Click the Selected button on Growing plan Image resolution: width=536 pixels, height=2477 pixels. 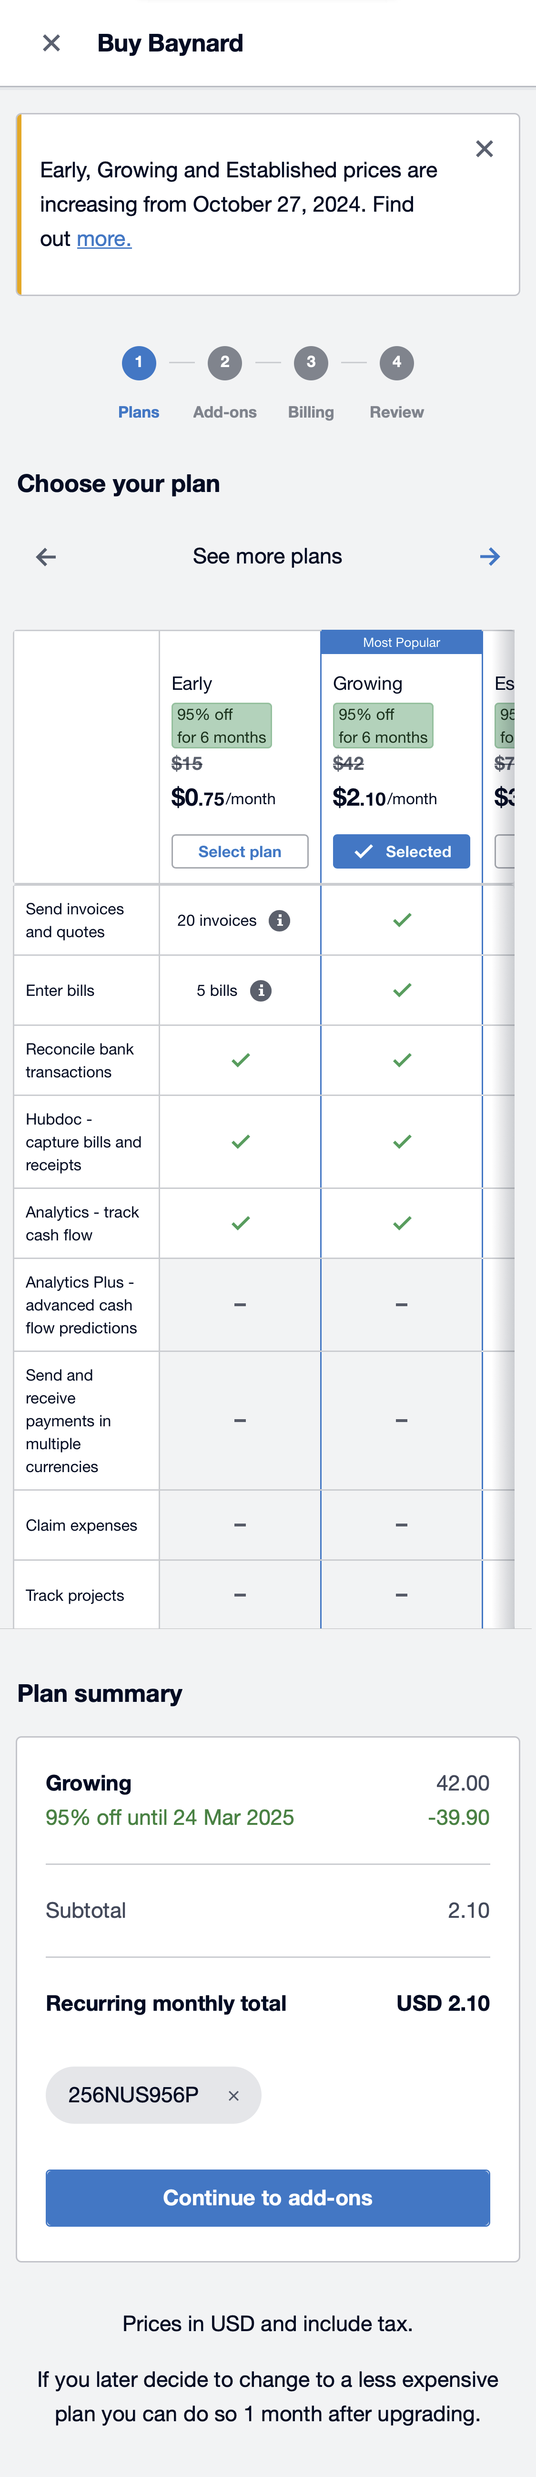pyautogui.click(x=401, y=851)
